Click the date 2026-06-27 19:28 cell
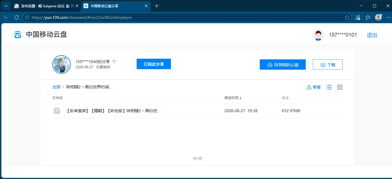 [241, 111]
